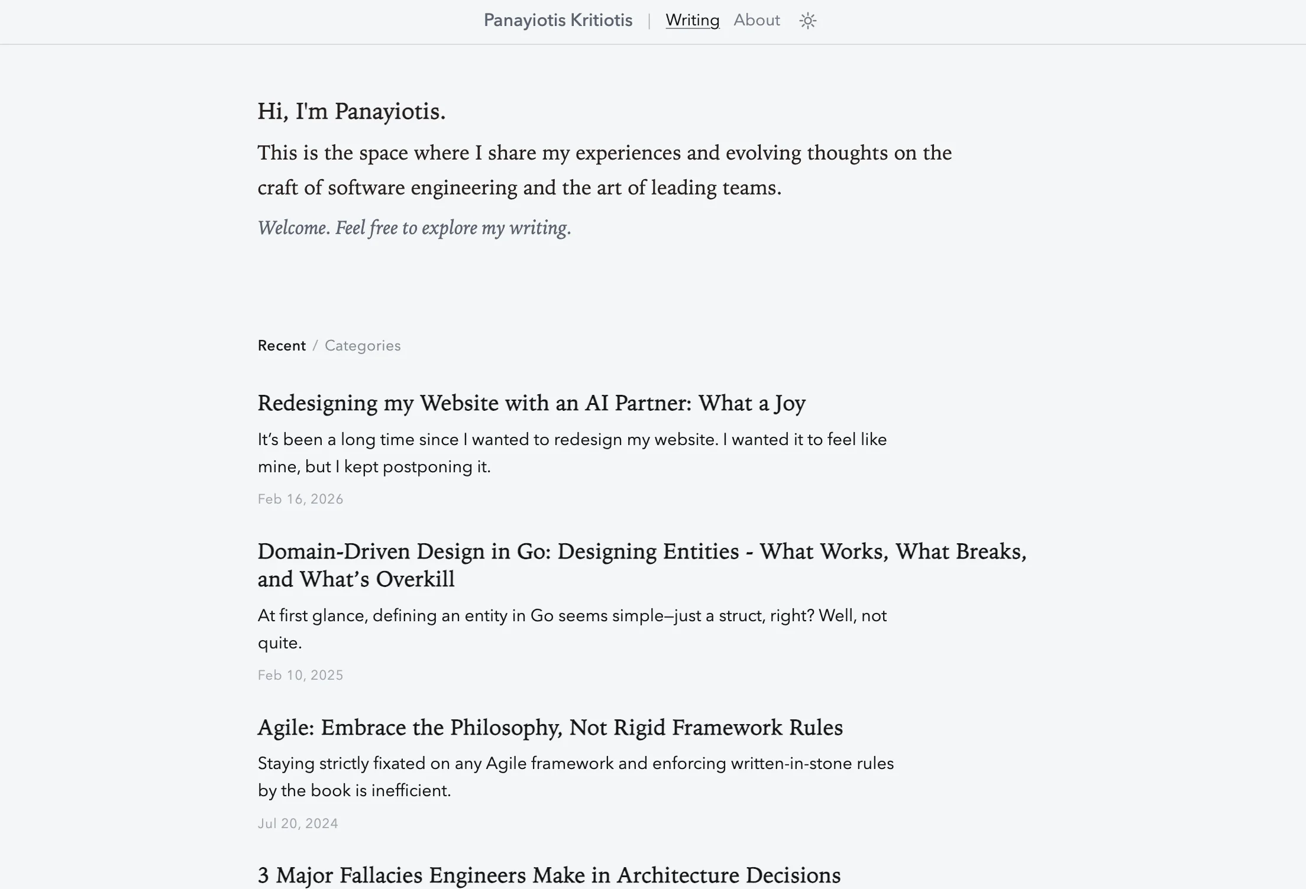
Task: Click the Feb 16, 2026 post date
Action: [300, 499]
